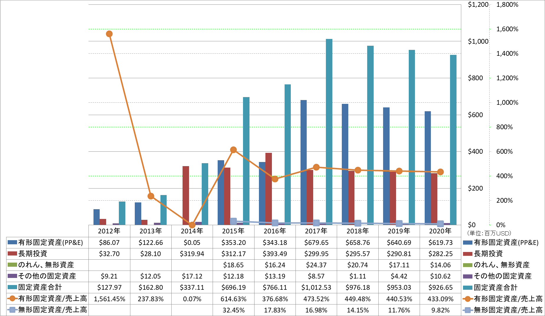This screenshot has height=316, width=545.
Task: Click the left row label 長期投資
Action: [33, 254]
